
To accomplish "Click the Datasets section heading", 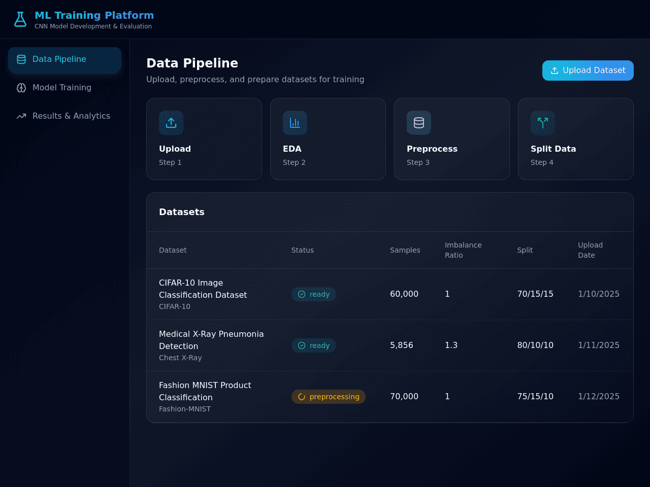I will click(182, 212).
